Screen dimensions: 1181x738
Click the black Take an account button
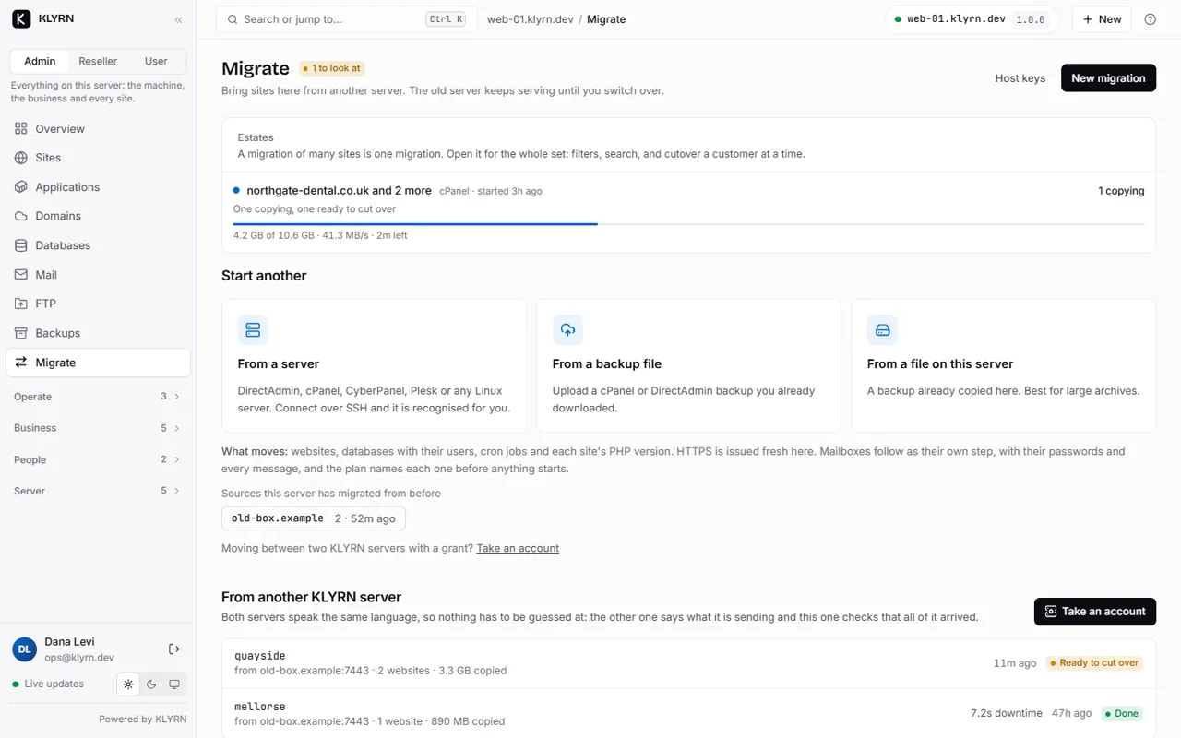tap(1094, 612)
